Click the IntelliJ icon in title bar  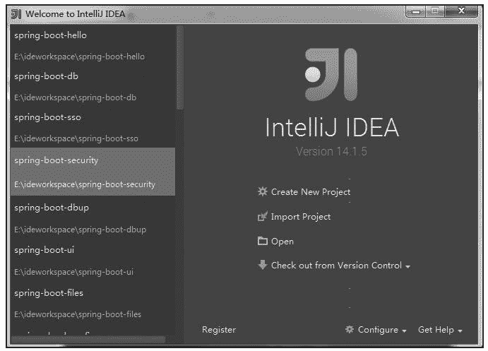[16, 13]
